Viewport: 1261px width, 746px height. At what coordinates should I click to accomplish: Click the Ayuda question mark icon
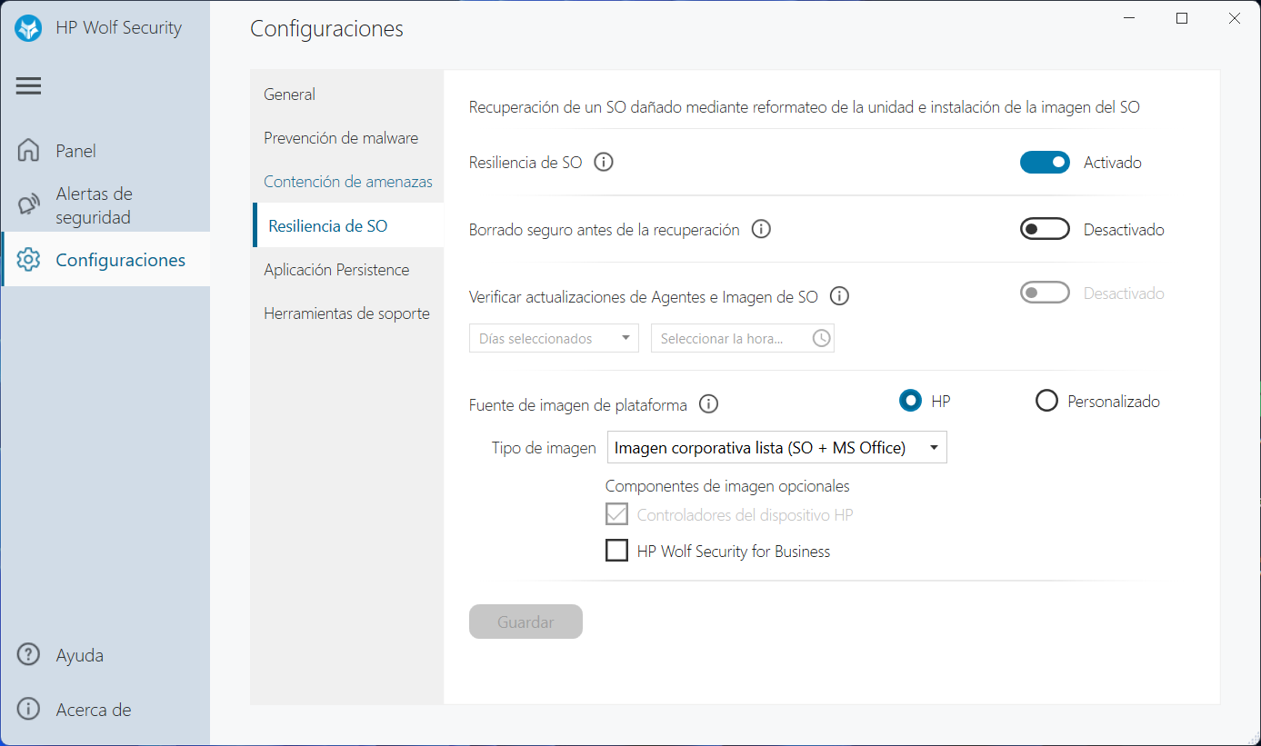point(29,654)
